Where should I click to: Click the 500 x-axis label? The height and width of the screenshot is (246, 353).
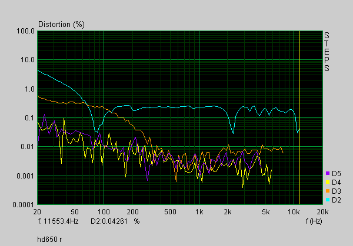click(x=170, y=211)
